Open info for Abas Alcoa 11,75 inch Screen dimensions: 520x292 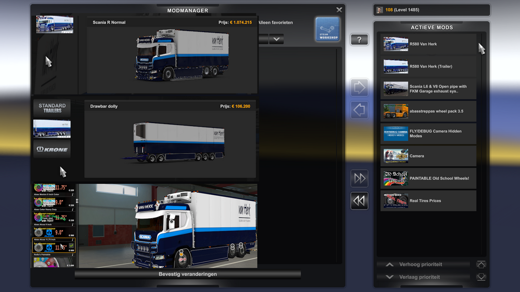coord(72,239)
